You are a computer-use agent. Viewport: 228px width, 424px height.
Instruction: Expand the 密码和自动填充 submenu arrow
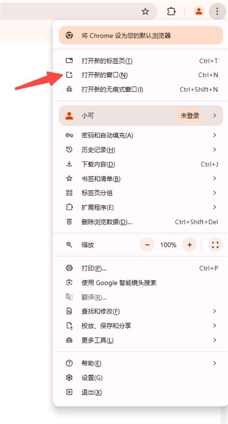click(x=215, y=135)
